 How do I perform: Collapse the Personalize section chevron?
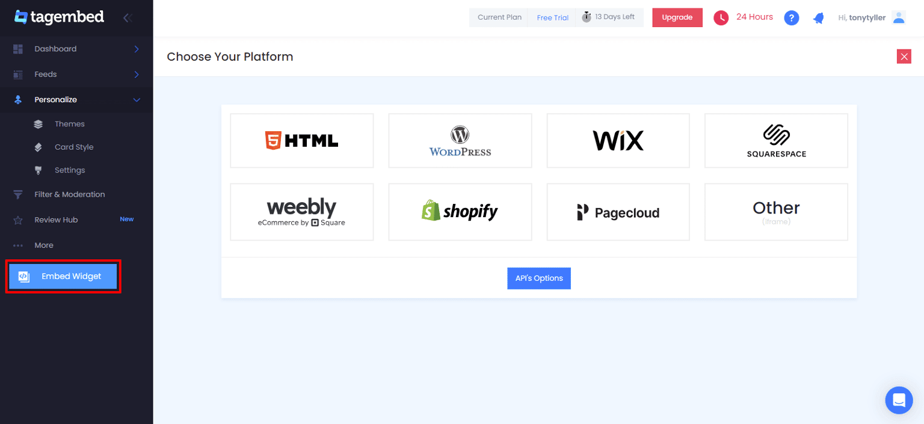coord(137,100)
